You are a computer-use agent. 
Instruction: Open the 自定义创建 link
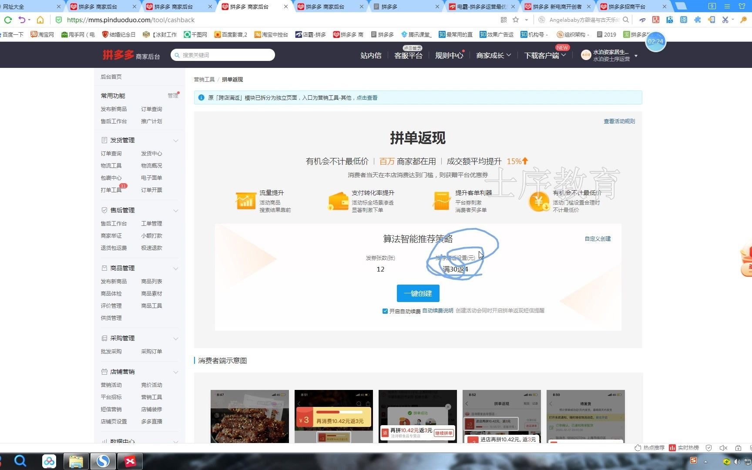[x=598, y=239]
